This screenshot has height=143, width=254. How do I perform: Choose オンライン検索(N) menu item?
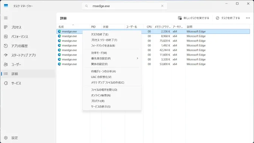112,95
